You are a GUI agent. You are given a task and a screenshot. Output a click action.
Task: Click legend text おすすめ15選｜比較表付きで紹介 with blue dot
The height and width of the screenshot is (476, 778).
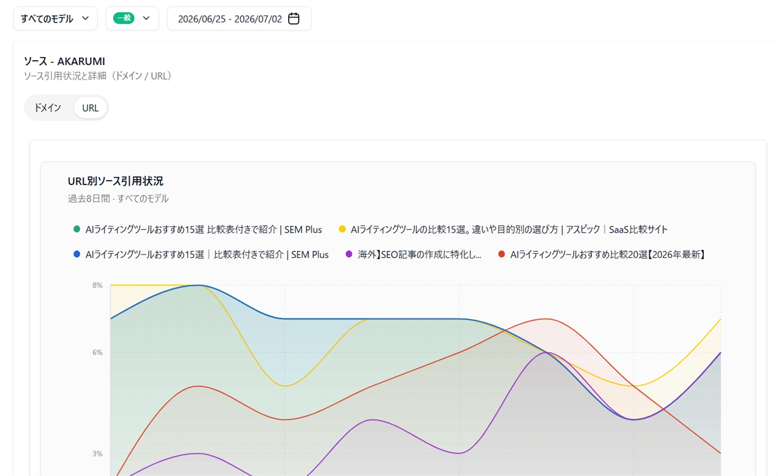207,254
